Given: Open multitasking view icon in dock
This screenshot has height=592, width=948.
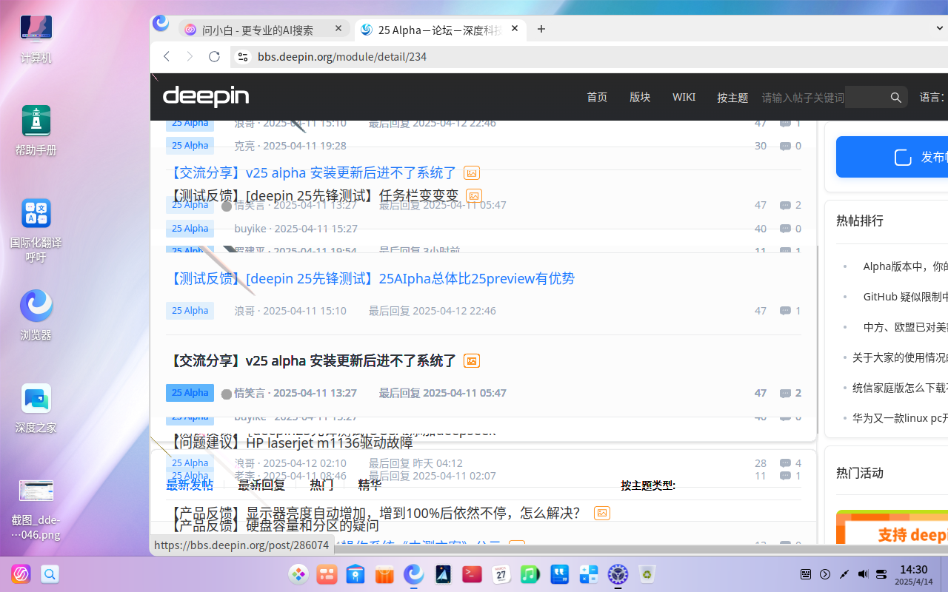Looking at the screenshot, I should [327, 574].
